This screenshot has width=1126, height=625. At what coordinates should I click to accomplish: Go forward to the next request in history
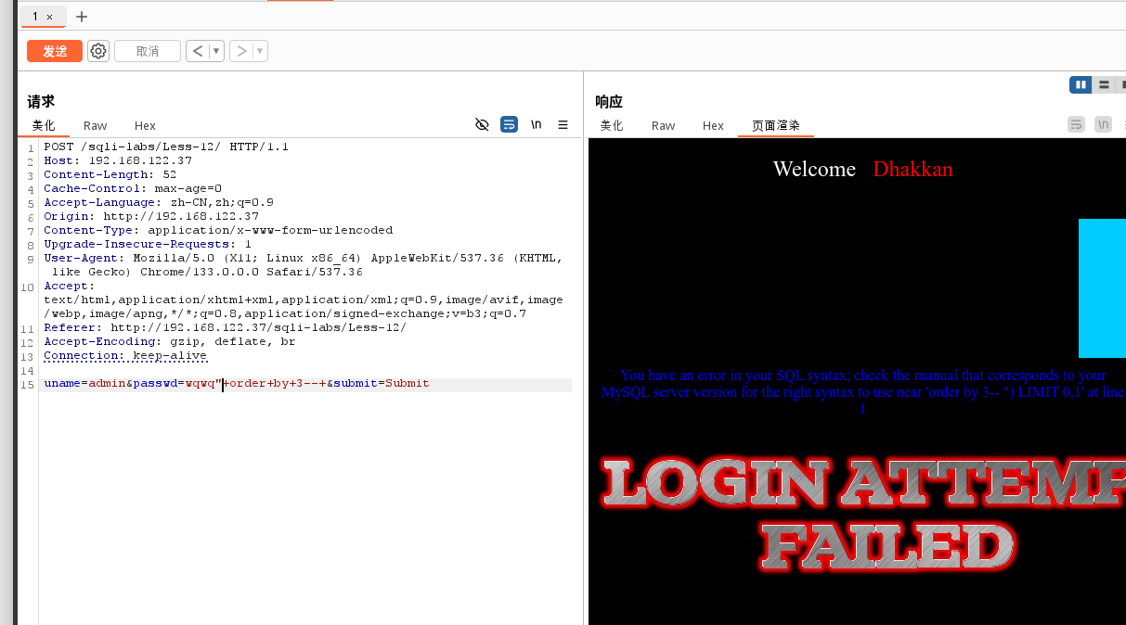[x=241, y=51]
